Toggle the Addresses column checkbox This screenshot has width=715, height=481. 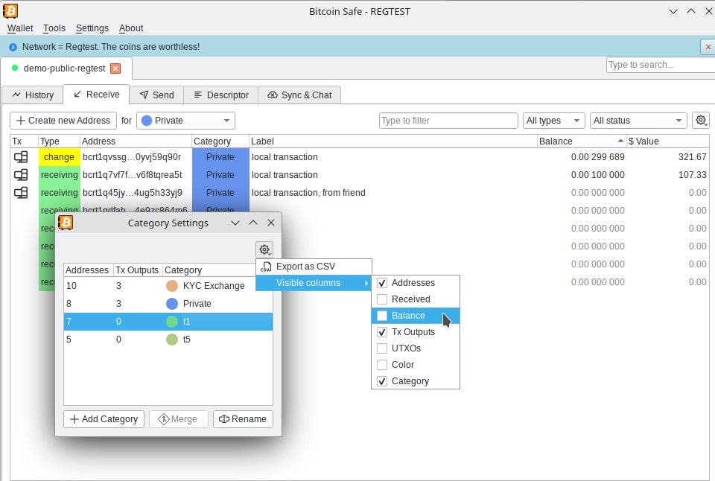pyautogui.click(x=382, y=283)
